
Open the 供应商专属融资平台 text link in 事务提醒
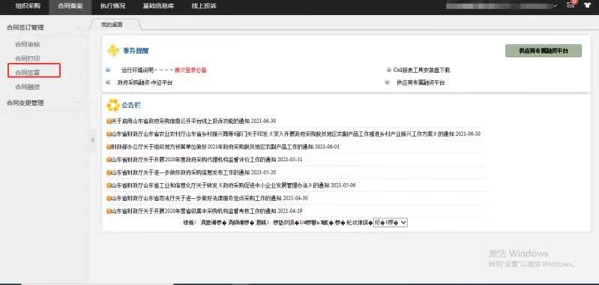pyautogui.click(x=421, y=82)
